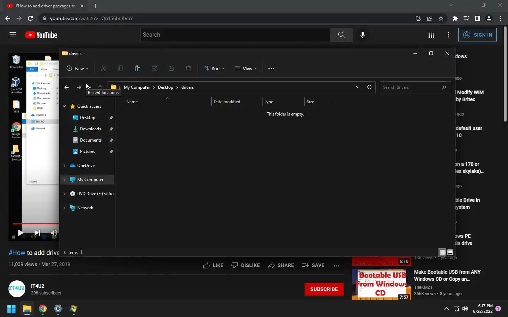The width and height of the screenshot is (508, 317).
Task: Open the IT4U2 channel link
Action: [37, 286]
